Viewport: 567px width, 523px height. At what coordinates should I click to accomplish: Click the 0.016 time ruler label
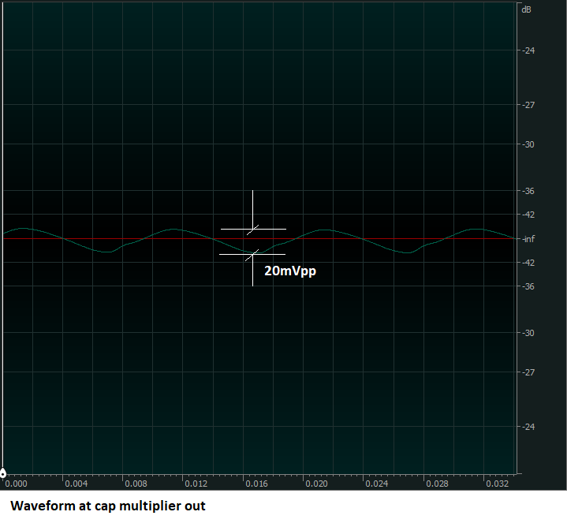point(257,484)
